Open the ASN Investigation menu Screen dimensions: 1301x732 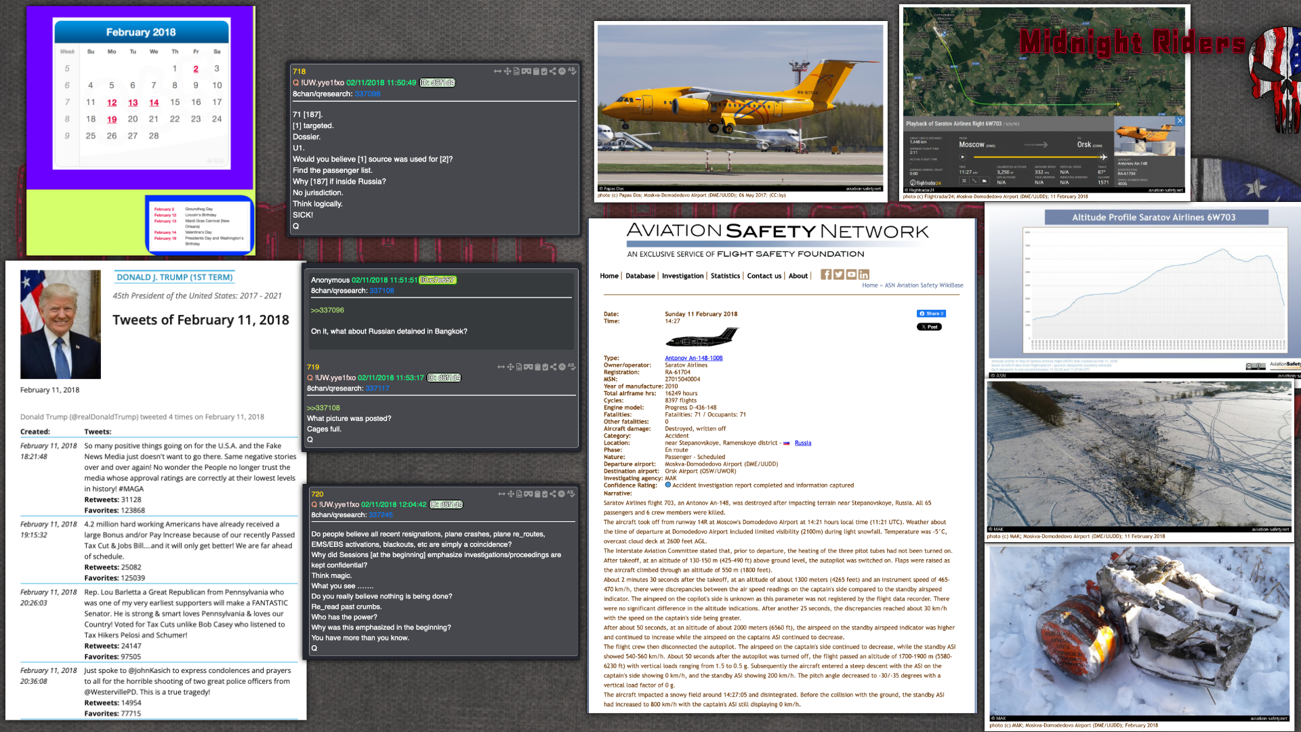(x=683, y=276)
